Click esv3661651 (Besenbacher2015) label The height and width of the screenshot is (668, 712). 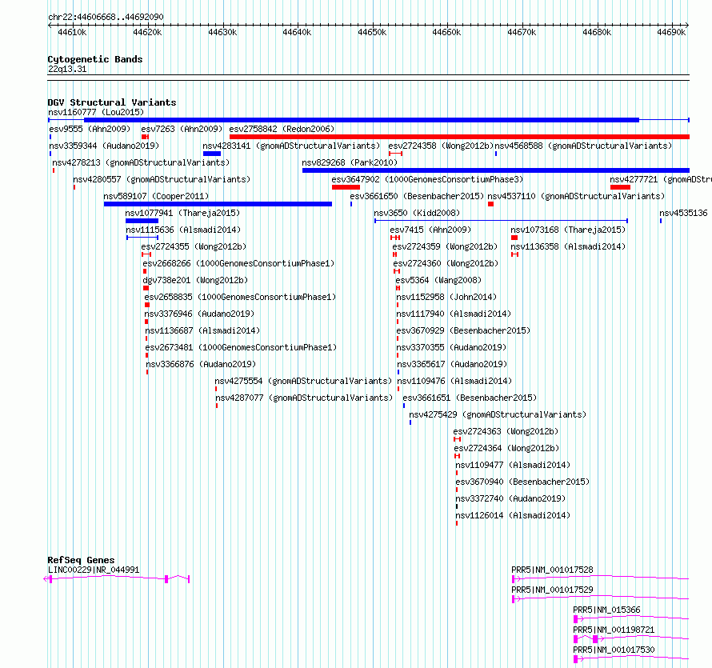pos(470,398)
